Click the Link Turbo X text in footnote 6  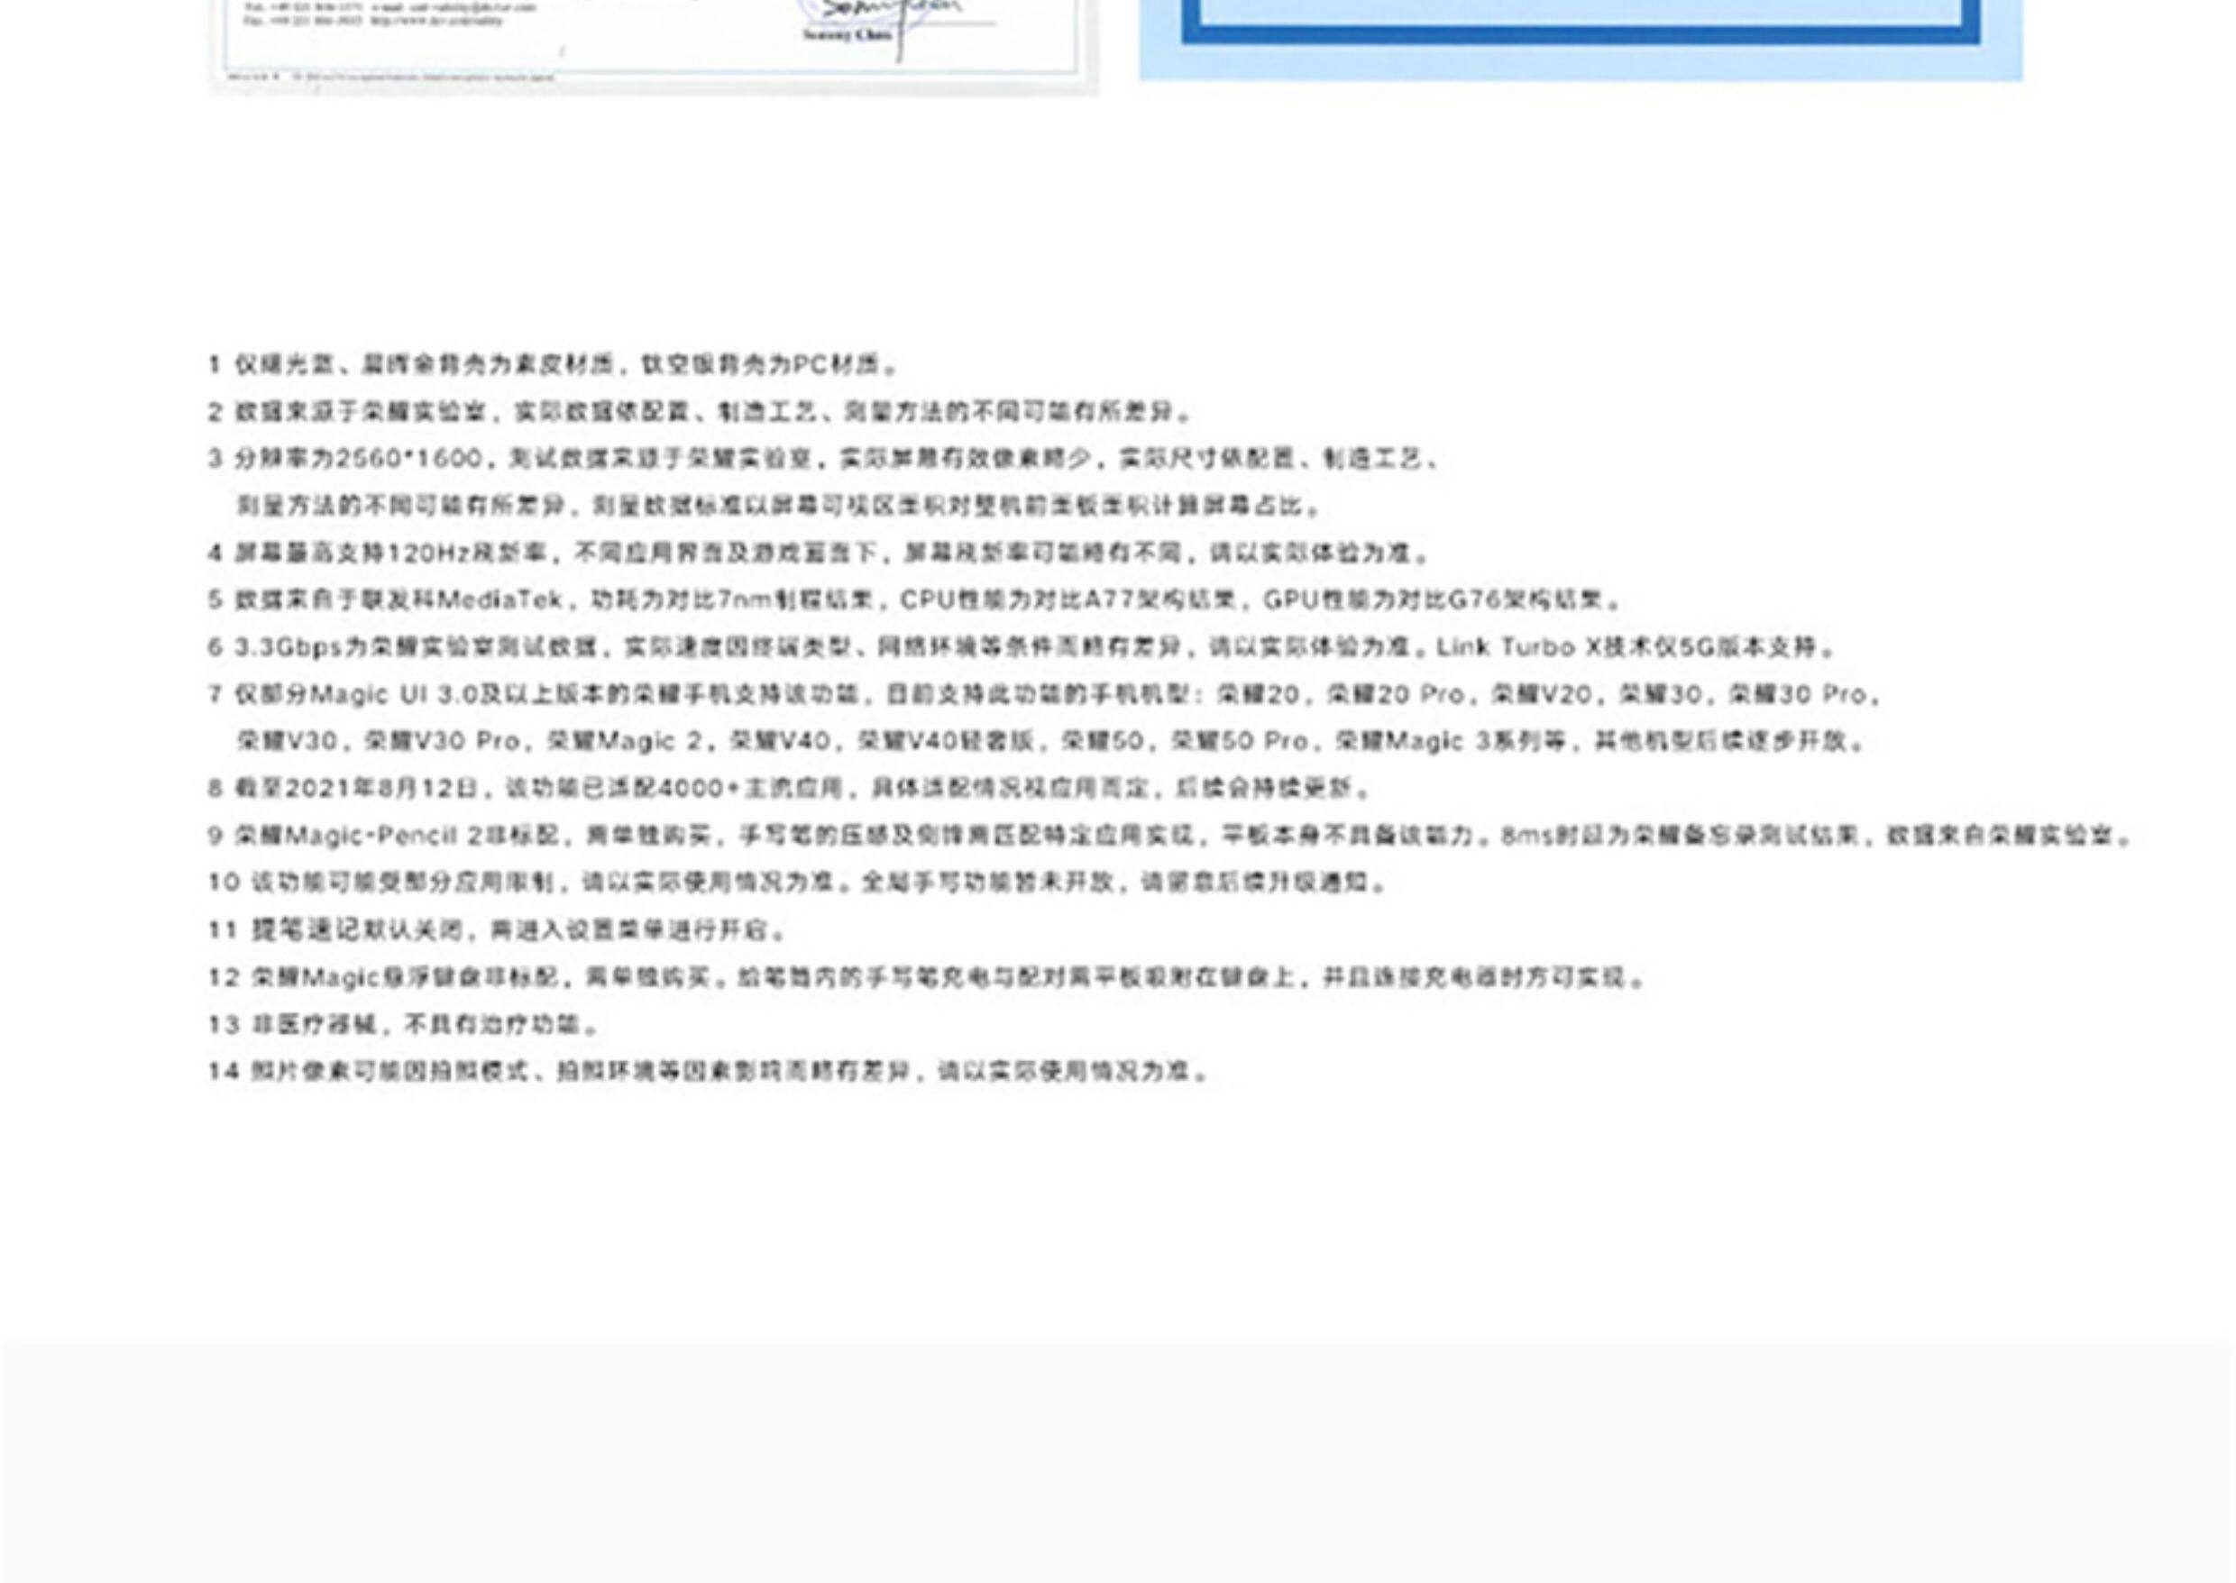click(1518, 647)
